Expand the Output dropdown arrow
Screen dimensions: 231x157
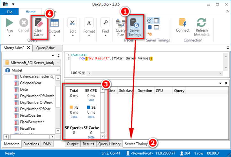point(54,36)
